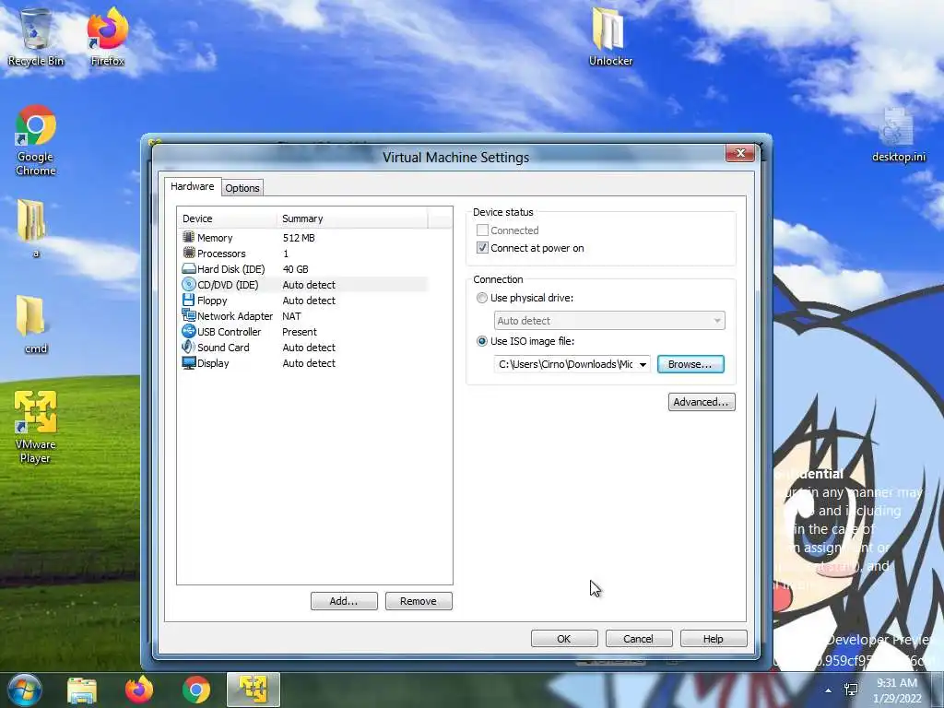This screenshot has width=944, height=708.
Task: Expand the ISO image path dropdown arrow
Action: (643, 364)
